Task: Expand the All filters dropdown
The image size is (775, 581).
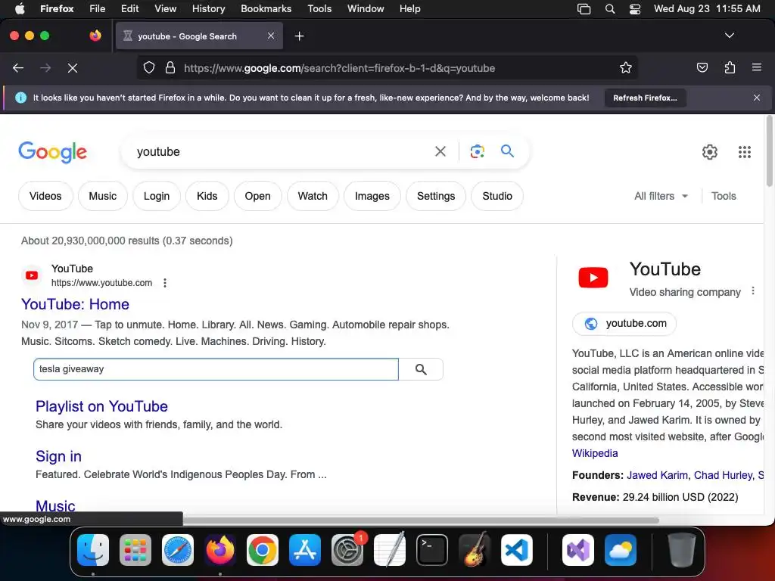Action: tap(661, 196)
